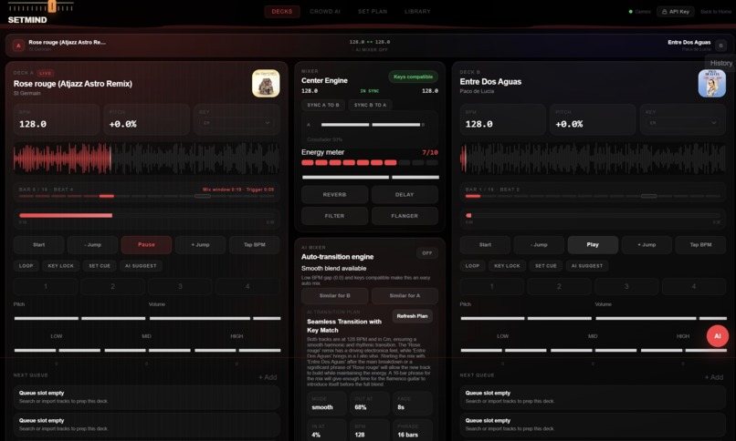Click the SETMIND logo
This screenshot has height=441, width=736.
(x=27, y=20)
